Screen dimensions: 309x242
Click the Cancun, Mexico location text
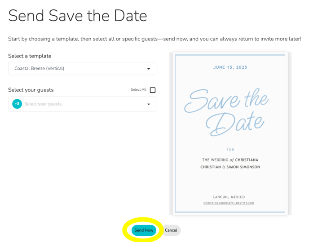point(229,197)
